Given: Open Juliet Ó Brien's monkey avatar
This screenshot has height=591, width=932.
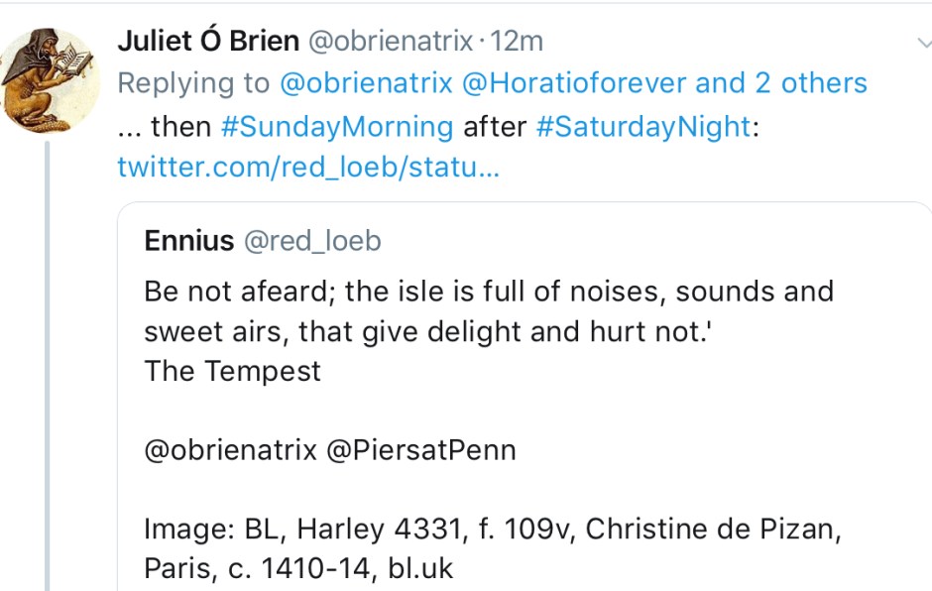Looking at the screenshot, I should pyautogui.click(x=49, y=81).
